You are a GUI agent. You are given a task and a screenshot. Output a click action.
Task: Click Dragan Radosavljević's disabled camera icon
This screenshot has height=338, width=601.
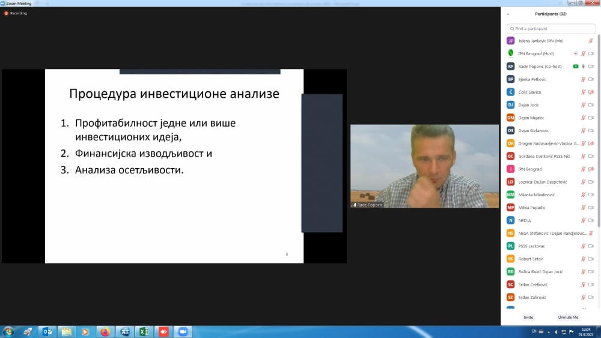coord(591,143)
